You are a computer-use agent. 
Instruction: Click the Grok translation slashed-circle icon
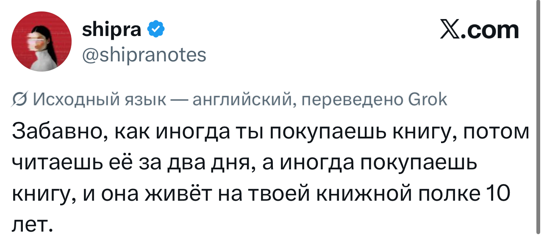19,100
